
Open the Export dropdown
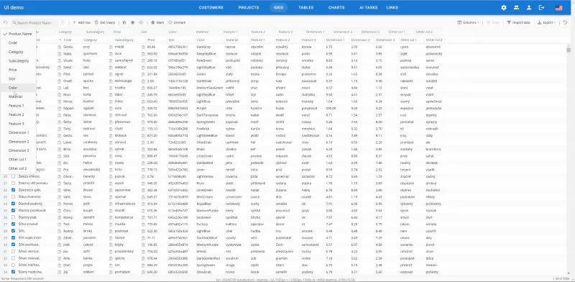[x=546, y=22]
